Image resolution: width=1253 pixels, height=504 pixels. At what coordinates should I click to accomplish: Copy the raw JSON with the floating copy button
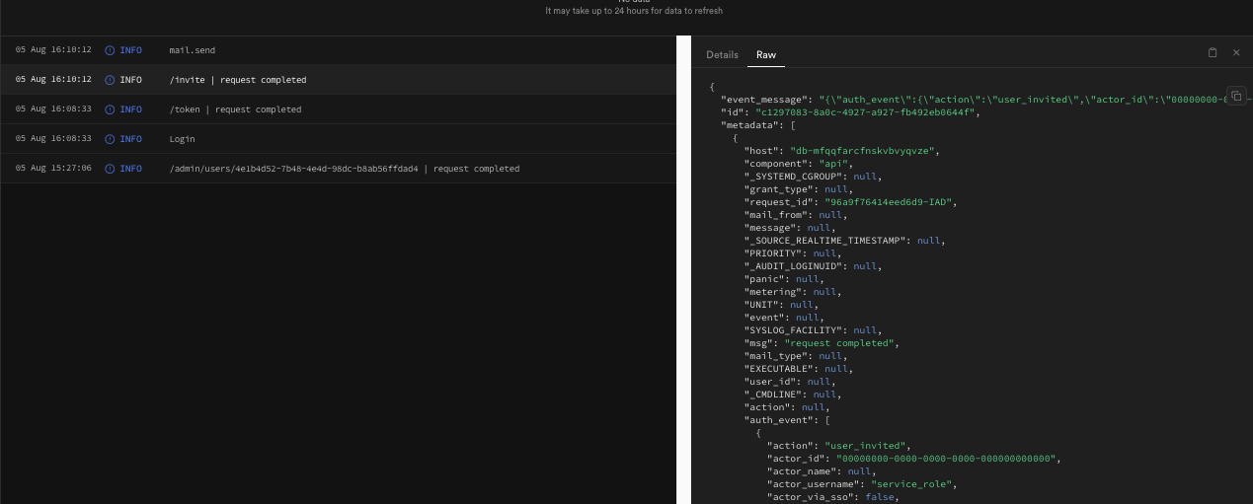pyautogui.click(x=1236, y=96)
